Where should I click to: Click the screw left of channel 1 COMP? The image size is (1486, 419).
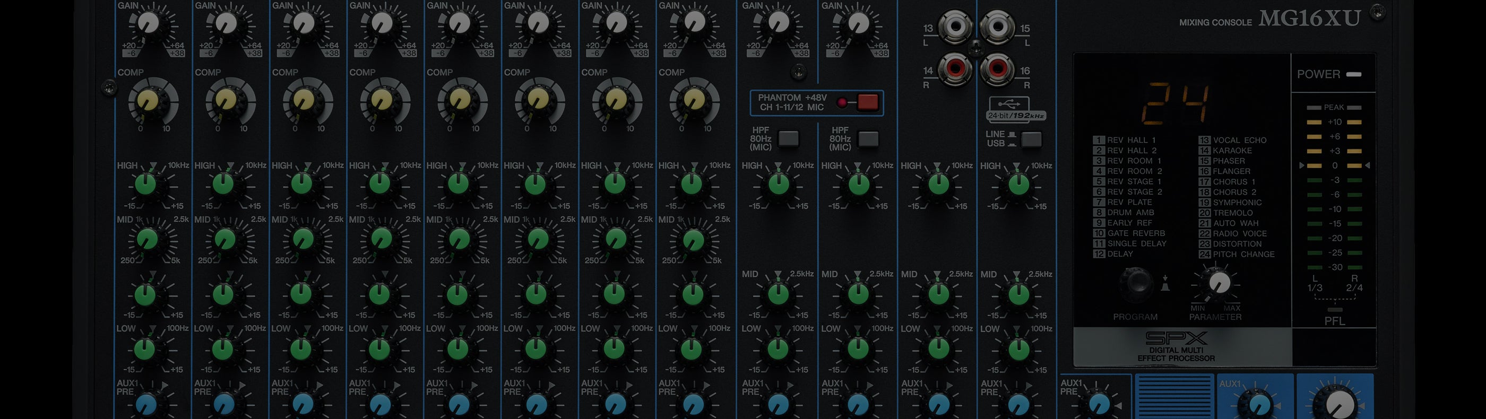tap(108, 88)
